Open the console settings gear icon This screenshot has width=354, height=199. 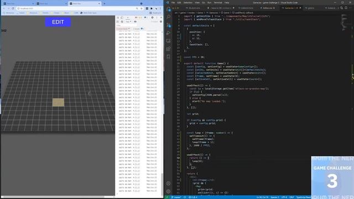click(161, 22)
